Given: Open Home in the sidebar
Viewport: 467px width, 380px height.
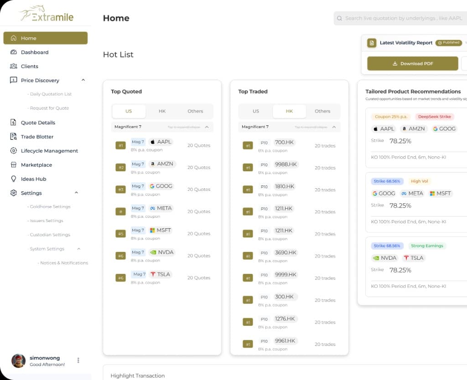Looking at the screenshot, I should tap(45, 38).
